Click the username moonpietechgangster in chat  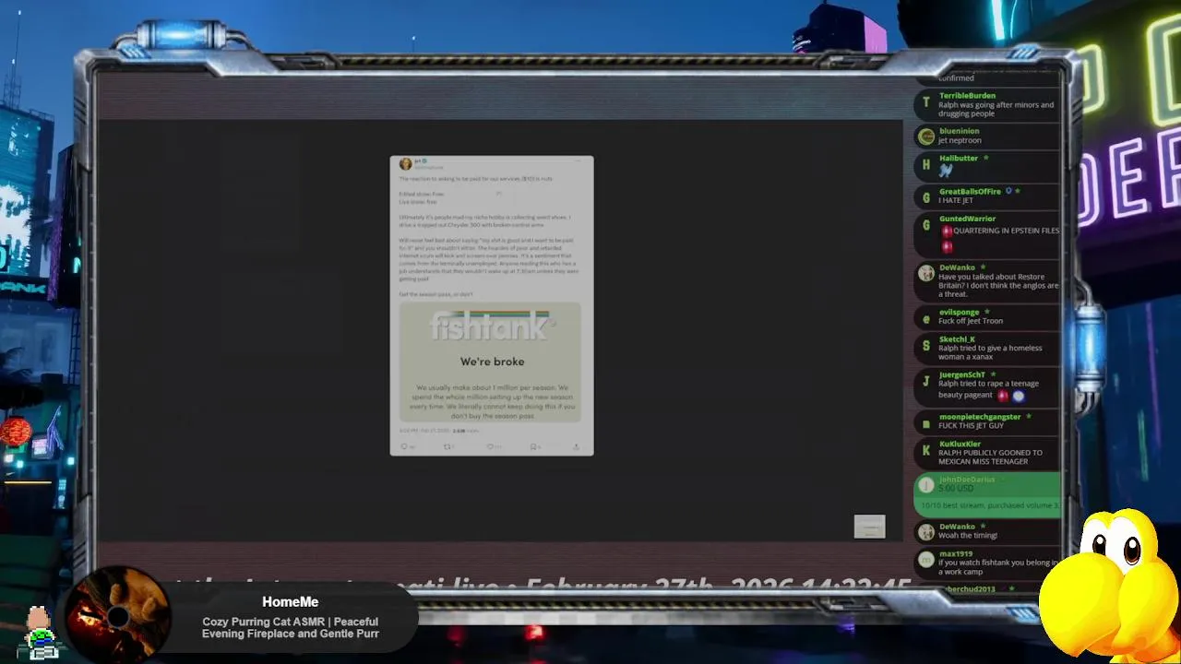tap(980, 417)
